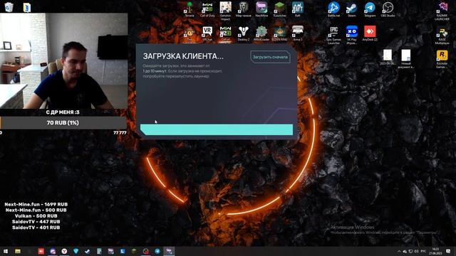Launch the Arma 3 shortcut
The image size is (456, 256).
point(298,33)
